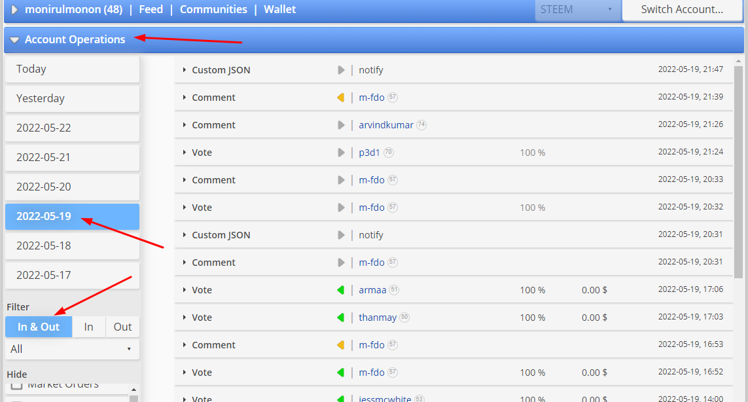Select date 2022-05-21
This screenshot has width=748, height=402.
[72, 158]
